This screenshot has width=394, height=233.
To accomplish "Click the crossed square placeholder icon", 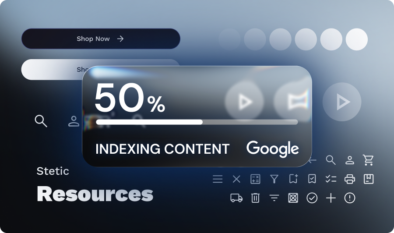I will click(293, 198).
